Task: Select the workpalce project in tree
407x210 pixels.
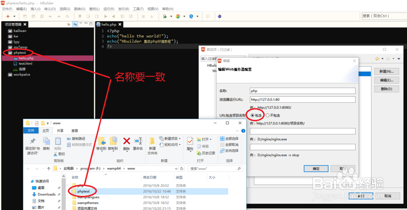Action: (22, 75)
